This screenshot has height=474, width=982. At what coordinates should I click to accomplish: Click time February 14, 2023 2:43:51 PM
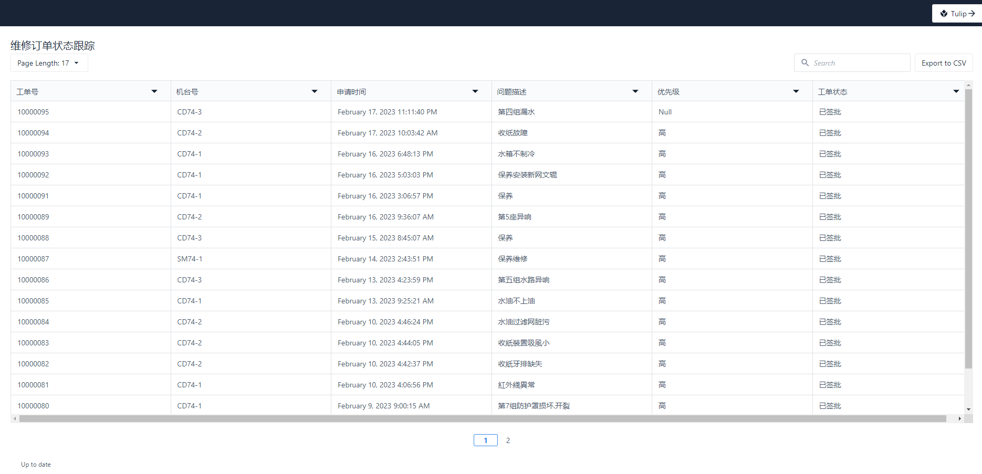click(x=385, y=259)
